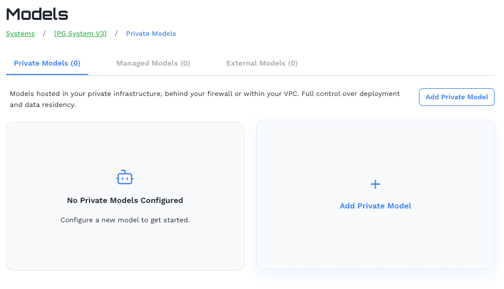Click the blue underline beneath Private Models tab
This screenshot has width=504, height=289.
click(47, 74)
